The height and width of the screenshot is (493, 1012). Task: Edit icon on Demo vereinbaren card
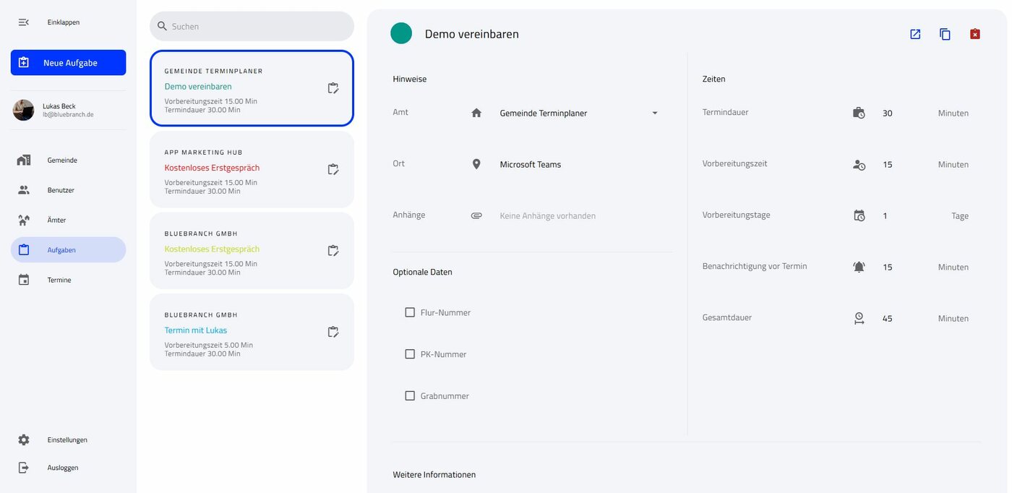pyautogui.click(x=333, y=88)
